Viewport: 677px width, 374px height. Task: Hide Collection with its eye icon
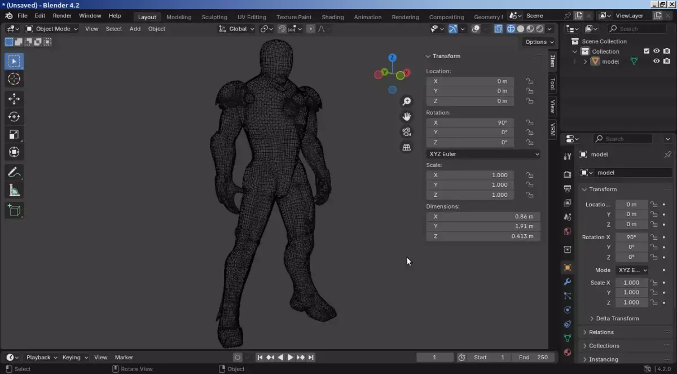[x=657, y=51]
